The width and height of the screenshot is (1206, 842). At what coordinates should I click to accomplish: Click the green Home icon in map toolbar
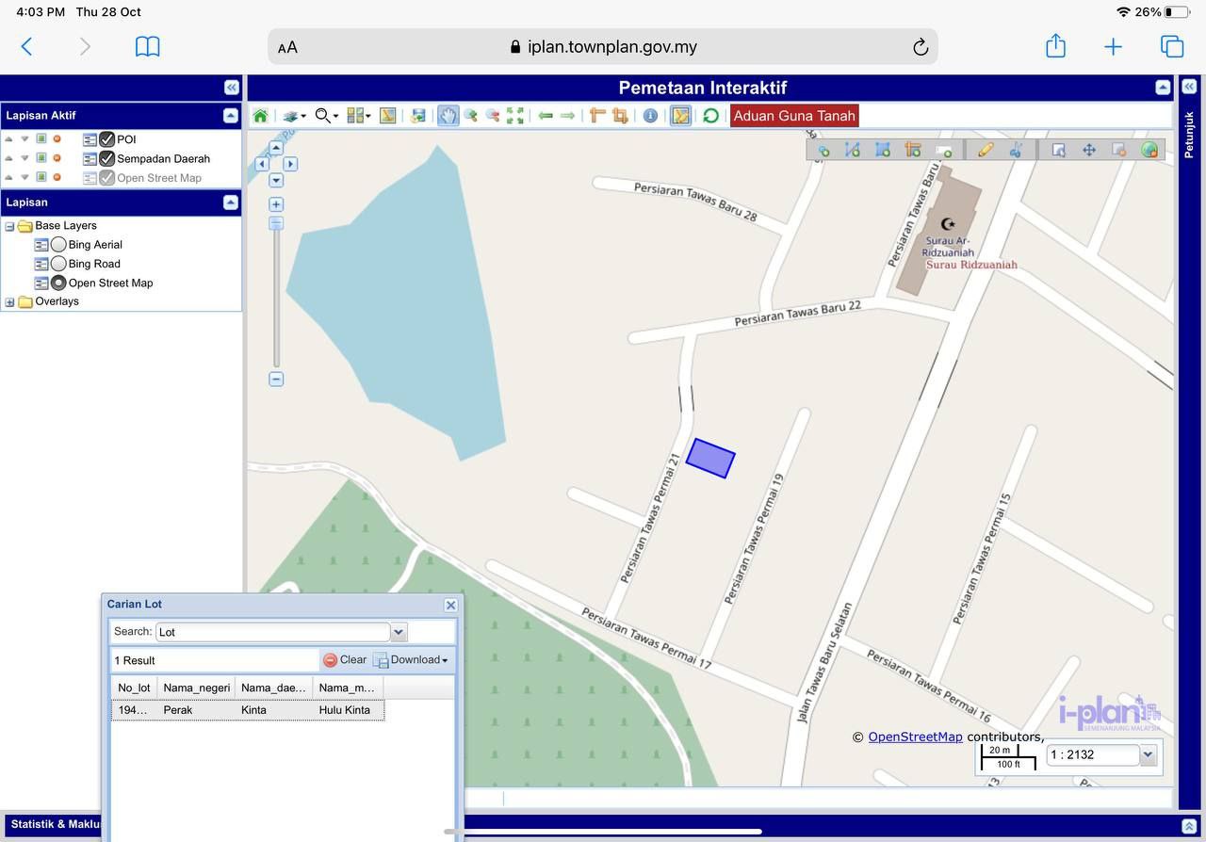click(260, 116)
